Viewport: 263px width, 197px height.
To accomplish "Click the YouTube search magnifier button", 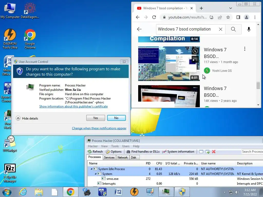I will [x=233, y=29].
